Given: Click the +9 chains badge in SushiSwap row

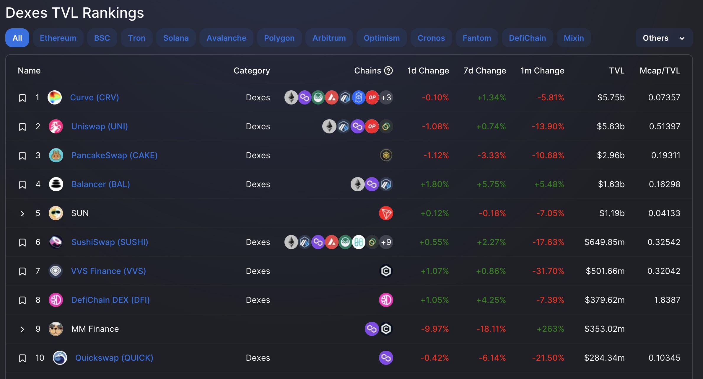Looking at the screenshot, I should point(386,242).
